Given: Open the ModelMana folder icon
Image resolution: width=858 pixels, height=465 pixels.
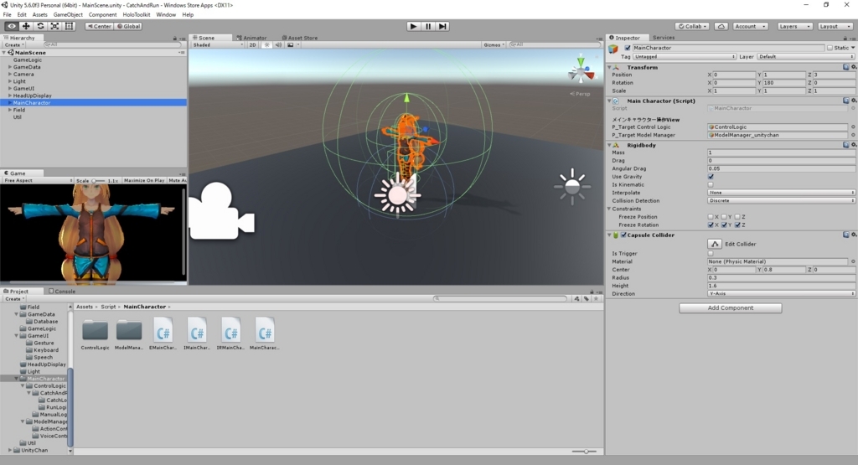Looking at the screenshot, I should click(129, 330).
